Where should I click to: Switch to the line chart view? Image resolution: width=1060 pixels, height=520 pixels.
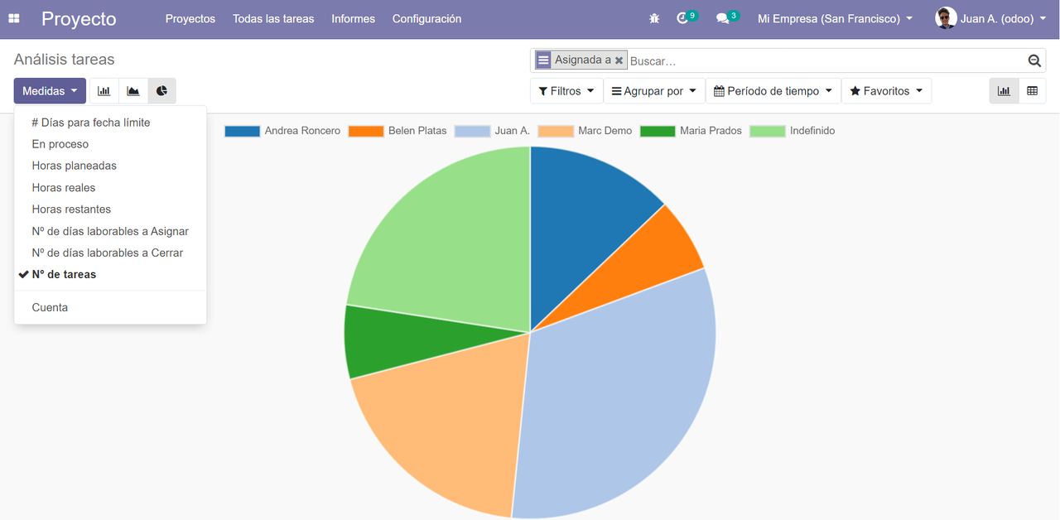(132, 90)
